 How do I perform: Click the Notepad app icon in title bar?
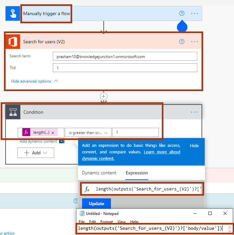[x=82, y=213]
